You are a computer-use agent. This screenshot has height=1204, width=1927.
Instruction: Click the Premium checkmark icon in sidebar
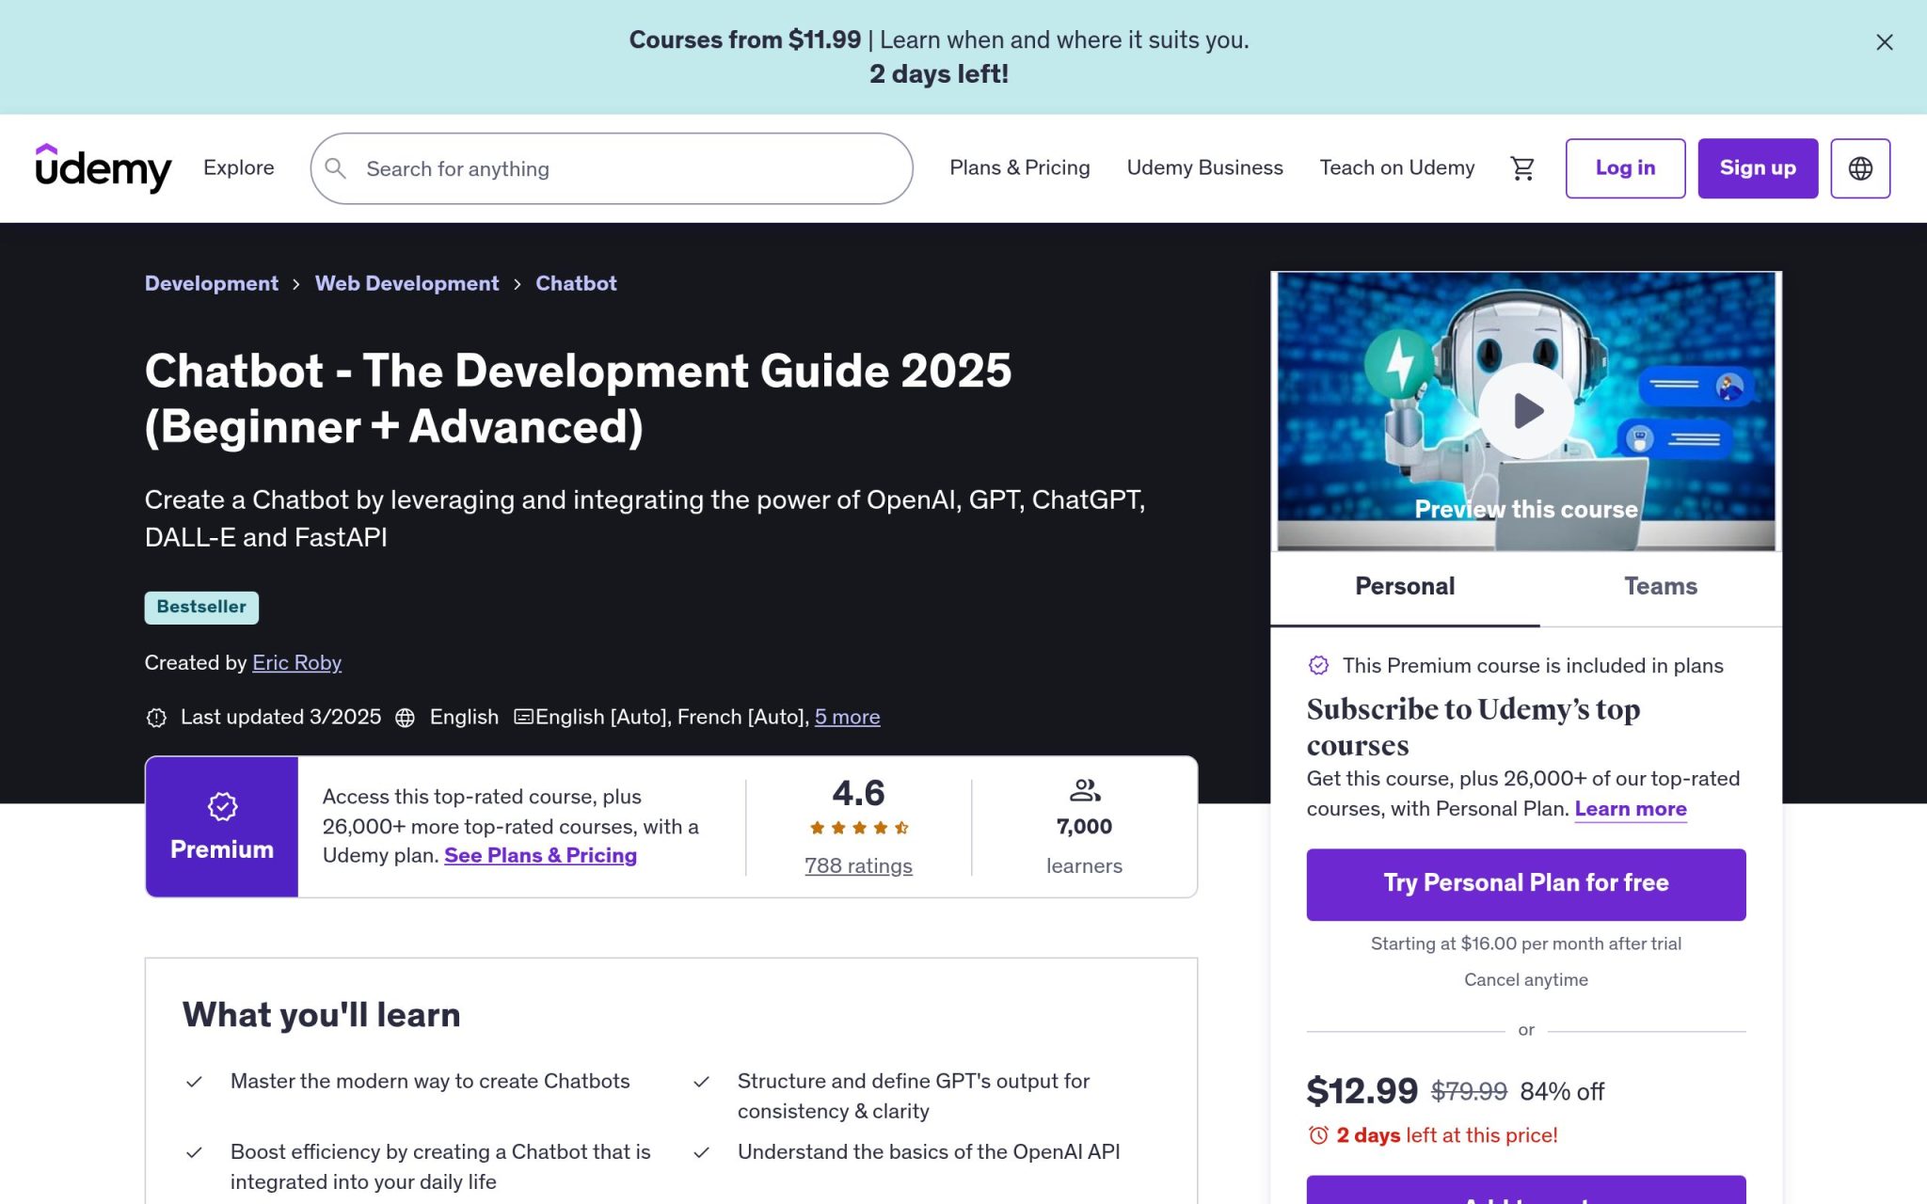[x=1319, y=665]
